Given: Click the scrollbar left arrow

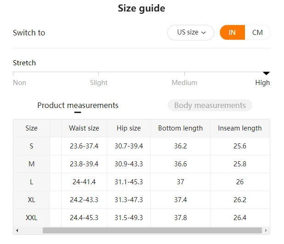Looking at the screenshot, I should tap(17, 230).
